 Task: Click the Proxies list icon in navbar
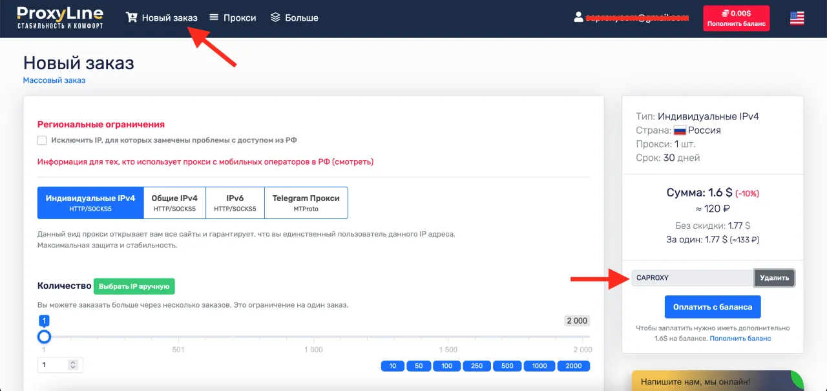pyautogui.click(x=214, y=17)
